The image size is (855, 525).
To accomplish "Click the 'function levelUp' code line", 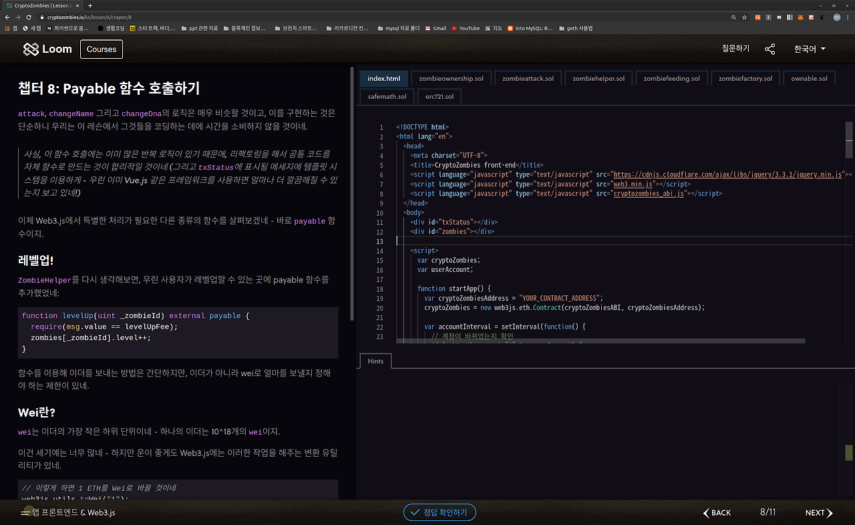I will 136,315.
